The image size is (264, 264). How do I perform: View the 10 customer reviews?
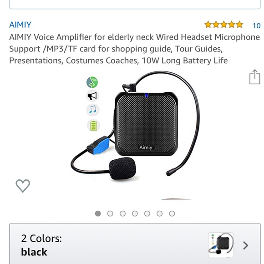tap(256, 25)
